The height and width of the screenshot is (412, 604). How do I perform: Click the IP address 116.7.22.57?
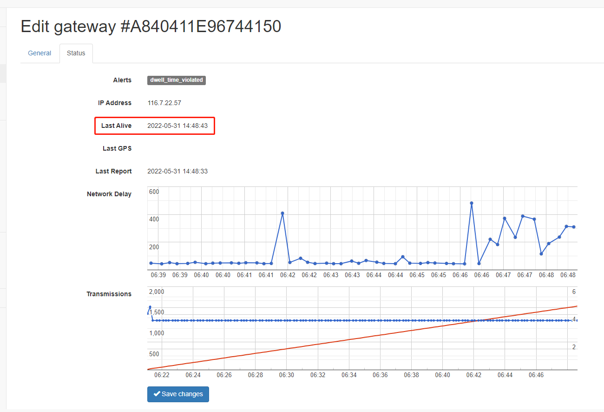pos(164,103)
